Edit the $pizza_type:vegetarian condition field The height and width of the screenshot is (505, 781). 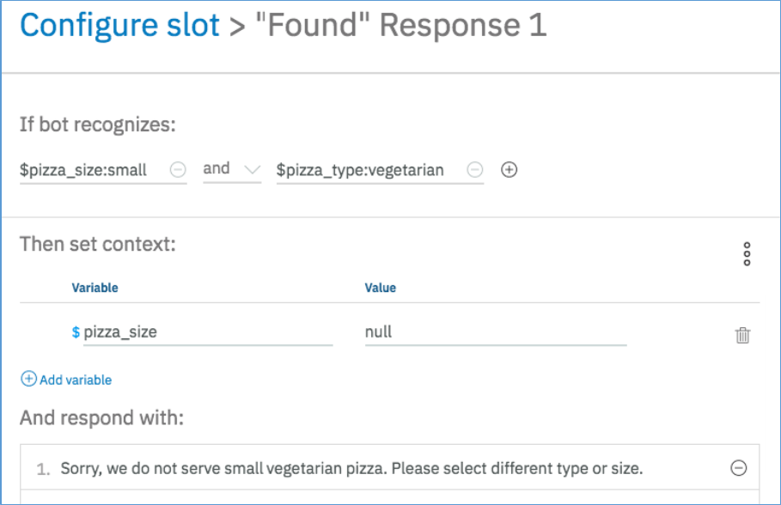coord(361,170)
